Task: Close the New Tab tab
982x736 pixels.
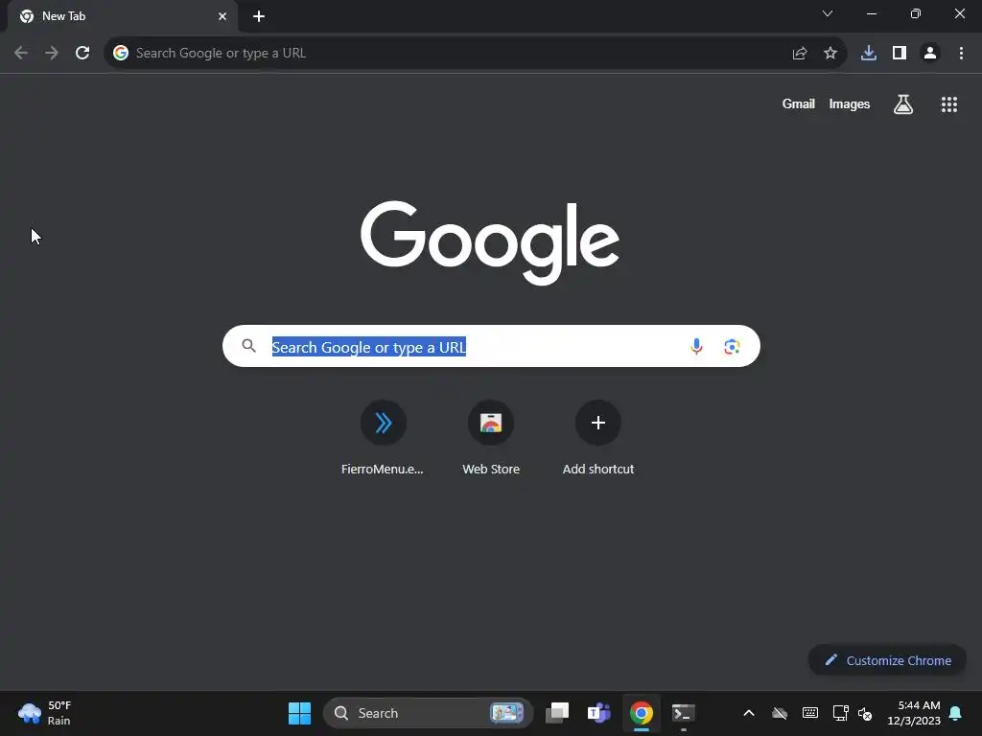Action: tap(222, 16)
